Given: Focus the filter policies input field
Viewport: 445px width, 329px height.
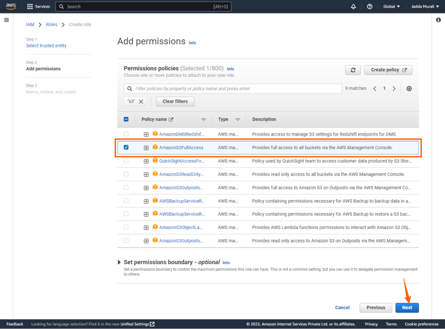Looking at the screenshot, I should [233, 89].
